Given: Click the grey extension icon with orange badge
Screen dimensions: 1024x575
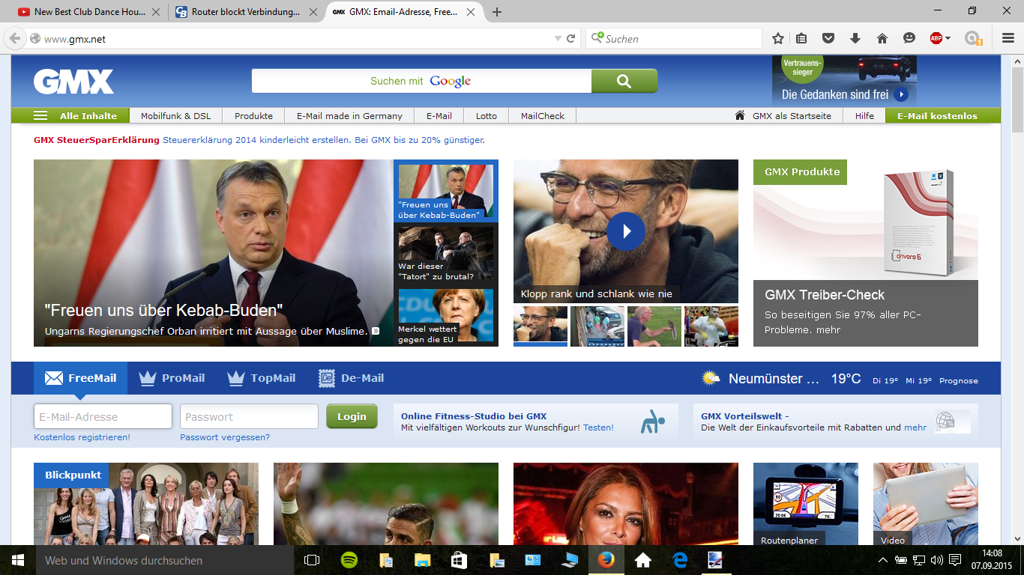Looking at the screenshot, I should (x=974, y=38).
